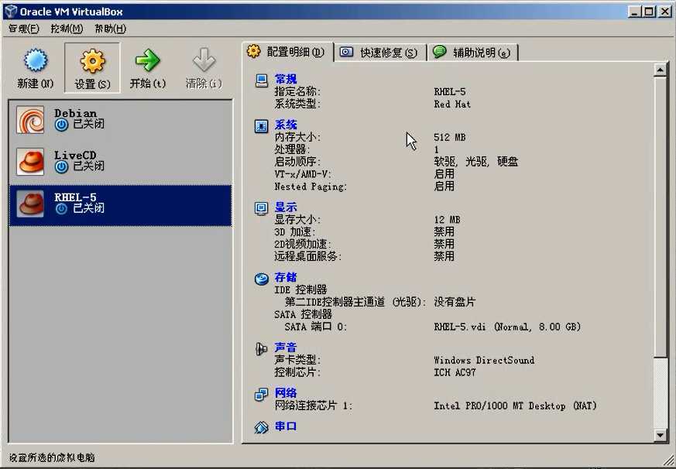Click the SATA 控制器 label
676x469 pixels.
[303, 315]
